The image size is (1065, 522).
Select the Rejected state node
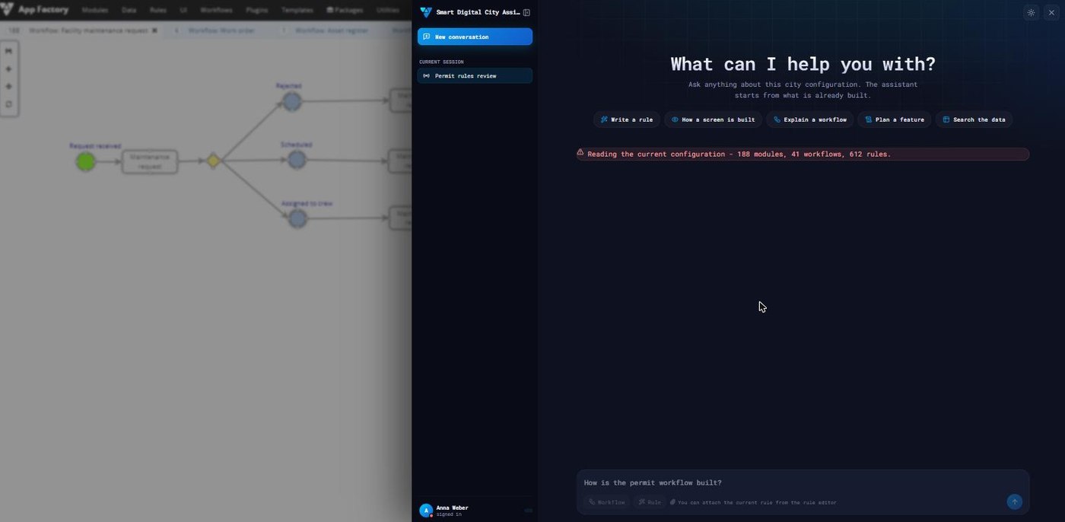tap(291, 101)
